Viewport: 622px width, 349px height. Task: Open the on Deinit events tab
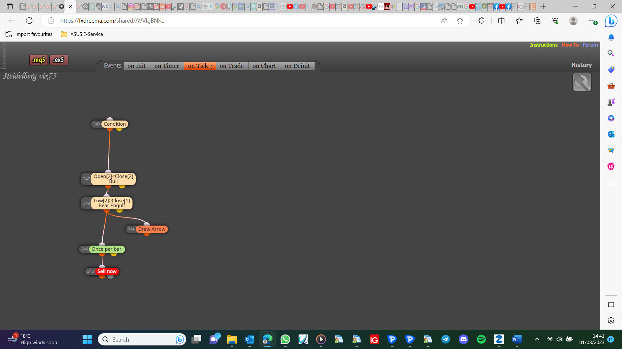click(297, 66)
